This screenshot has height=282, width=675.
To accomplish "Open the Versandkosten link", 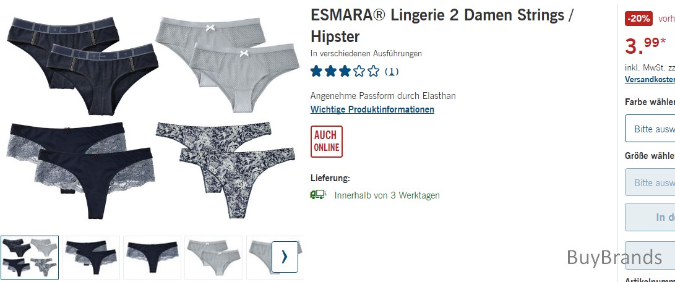I will click(x=650, y=80).
